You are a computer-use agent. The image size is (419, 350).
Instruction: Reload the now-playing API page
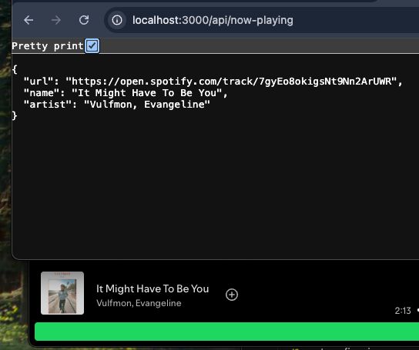click(x=84, y=20)
